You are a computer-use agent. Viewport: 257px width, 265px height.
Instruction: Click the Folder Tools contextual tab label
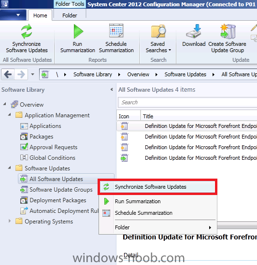point(70,4)
